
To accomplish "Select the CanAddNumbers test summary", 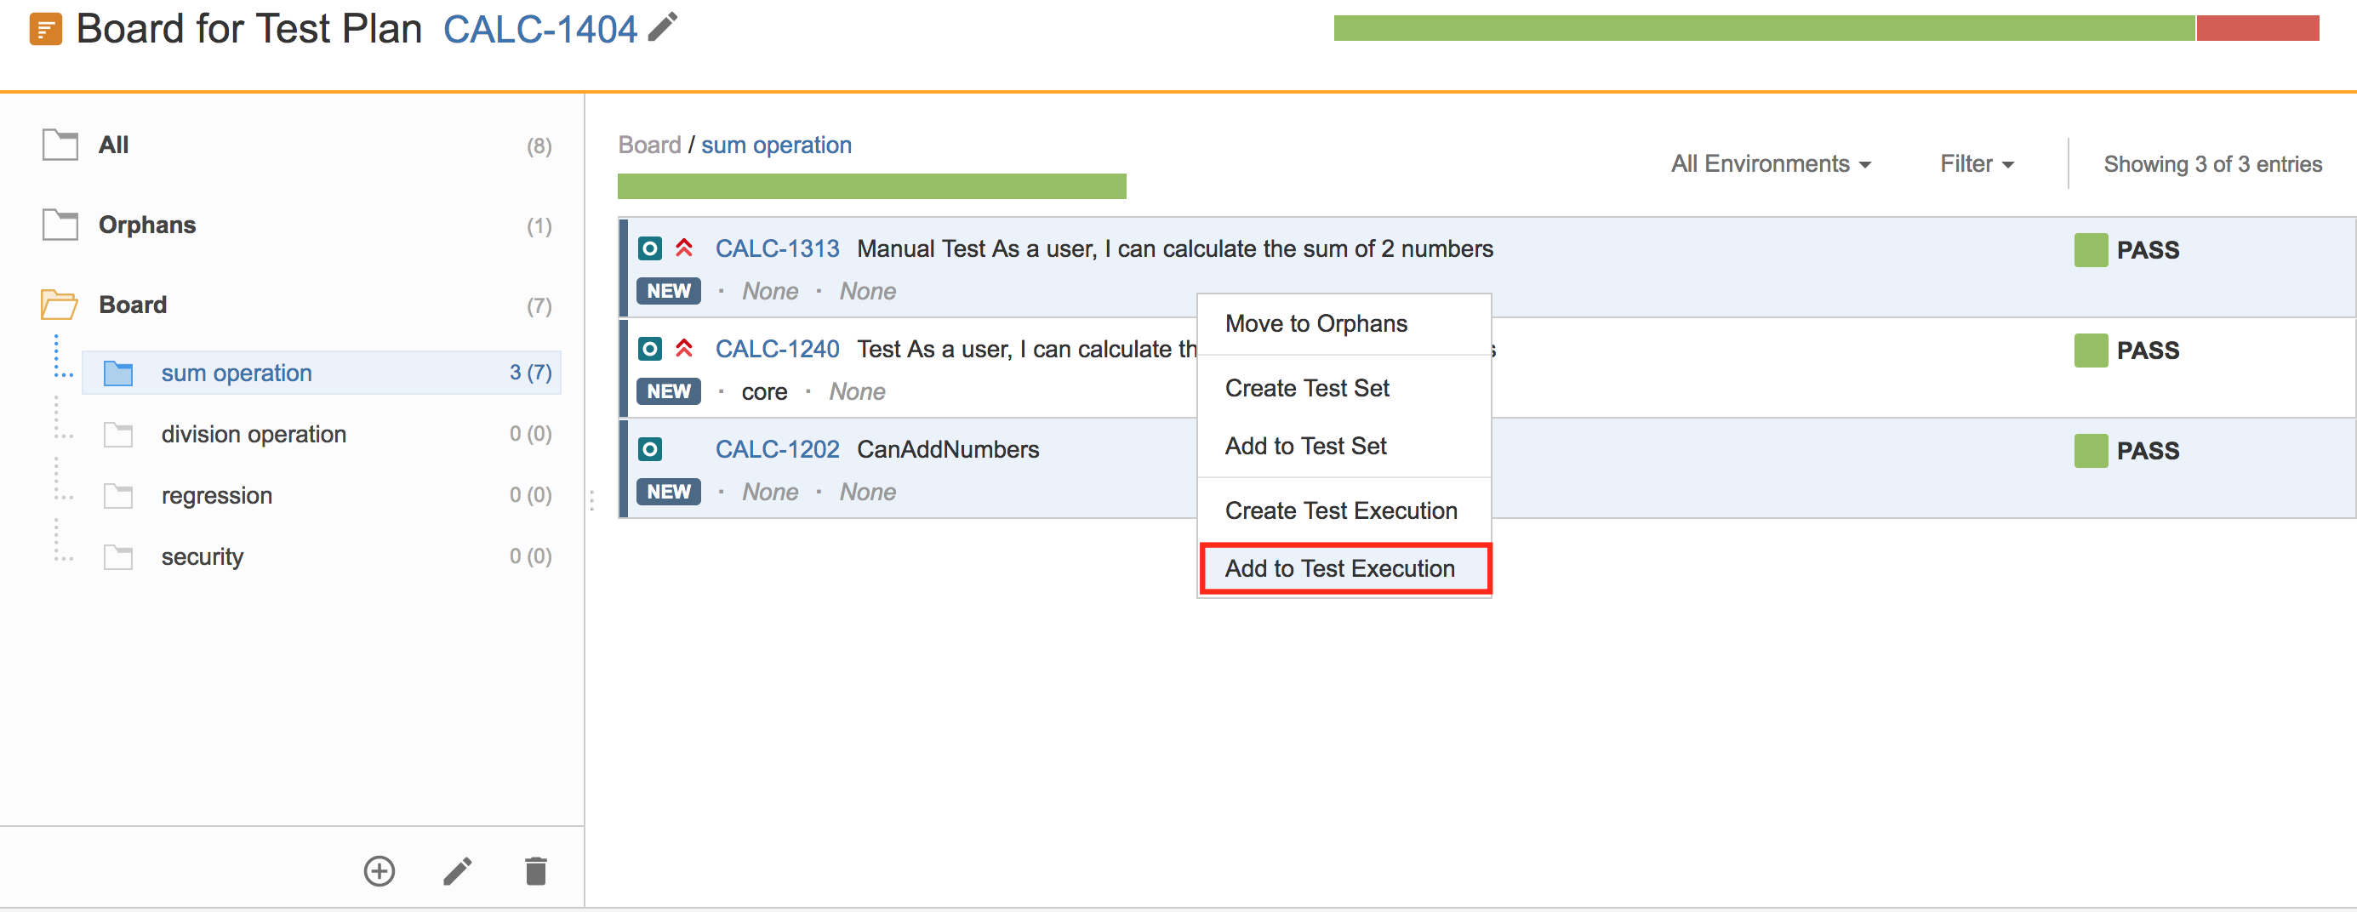I will 948,450.
